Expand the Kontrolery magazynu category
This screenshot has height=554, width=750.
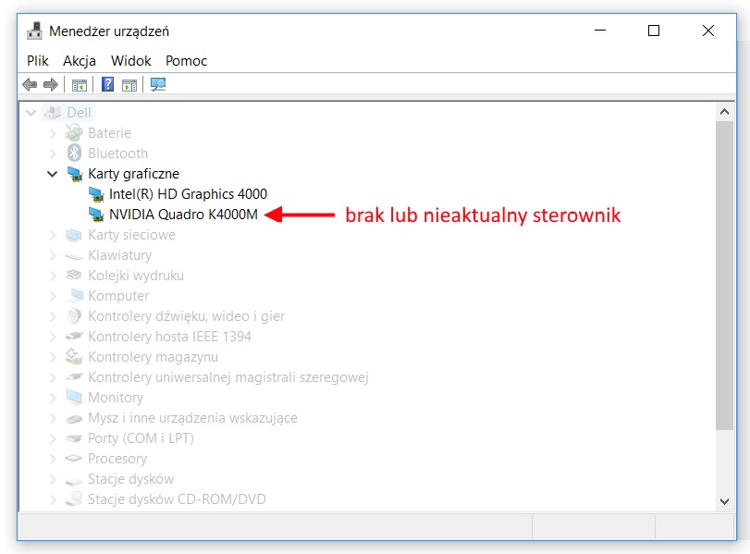(53, 357)
